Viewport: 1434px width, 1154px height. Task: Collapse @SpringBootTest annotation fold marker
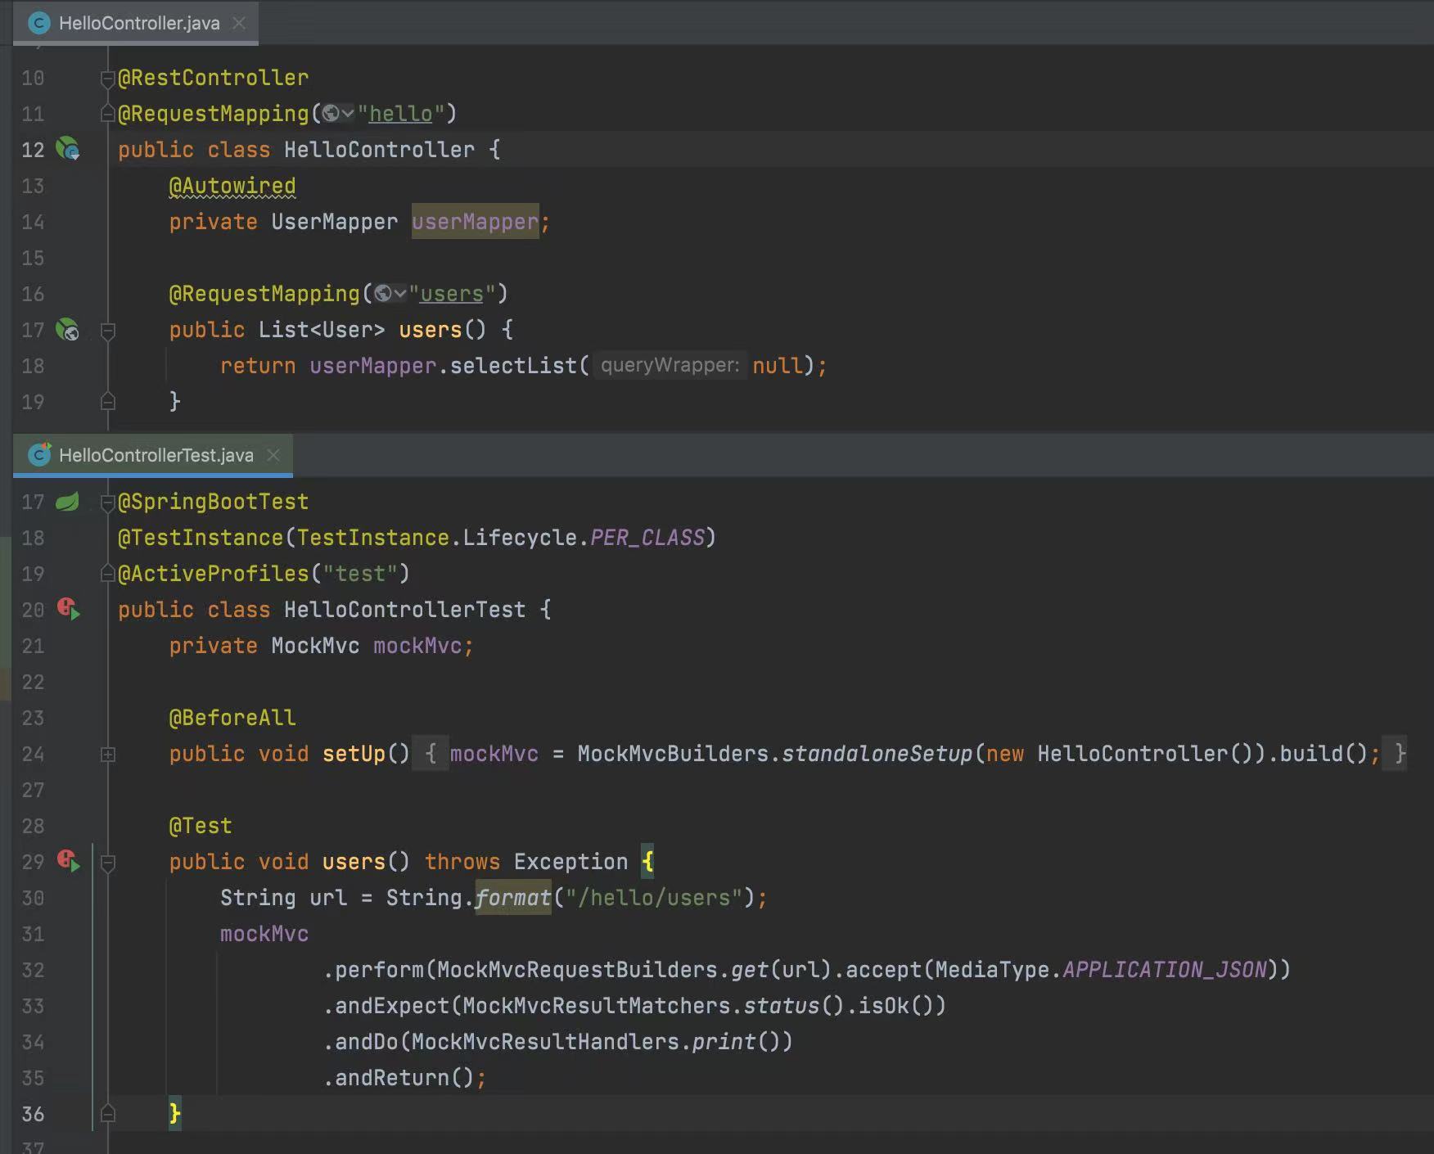click(x=107, y=503)
